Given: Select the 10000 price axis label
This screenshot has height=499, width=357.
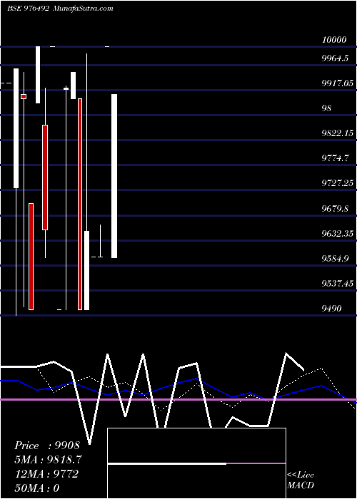Looking at the screenshot, I should pyautogui.click(x=334, y=40).
